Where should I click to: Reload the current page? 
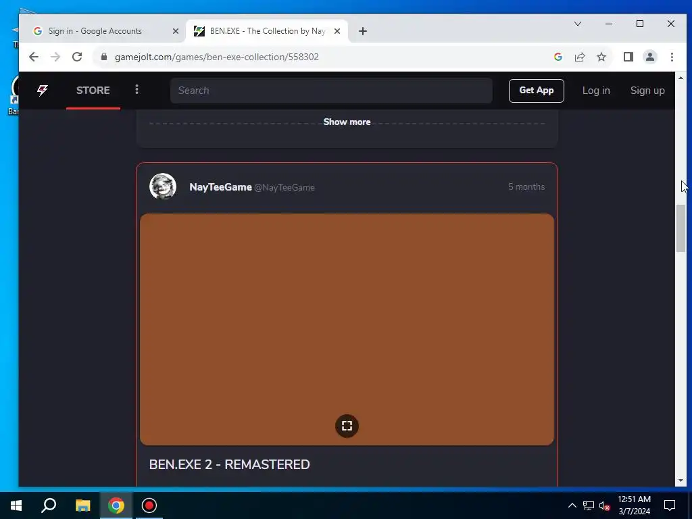[x=77, y=57]
